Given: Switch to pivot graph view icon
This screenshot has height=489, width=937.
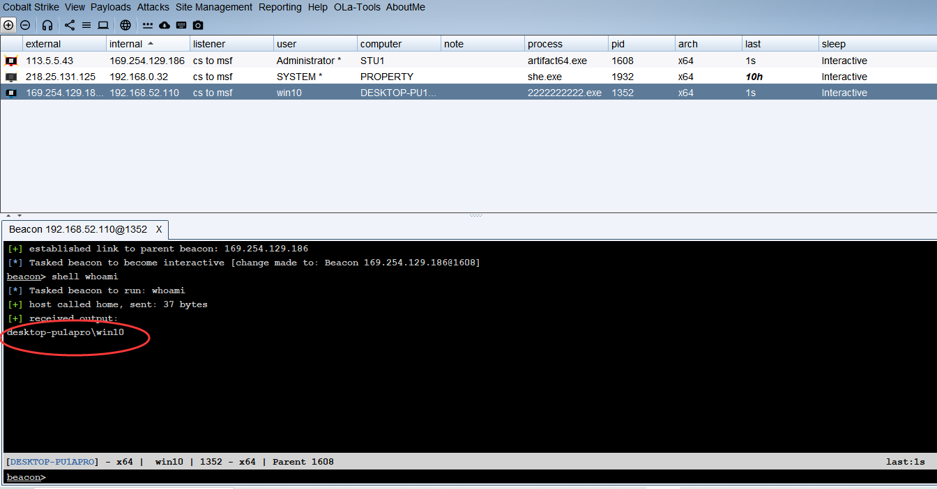Looking at the screenshot, I should (x=70, y=25).
